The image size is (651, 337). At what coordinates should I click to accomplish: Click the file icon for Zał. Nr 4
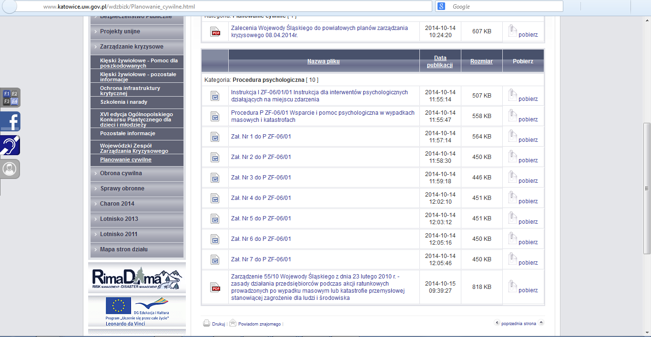pos(215,198)
